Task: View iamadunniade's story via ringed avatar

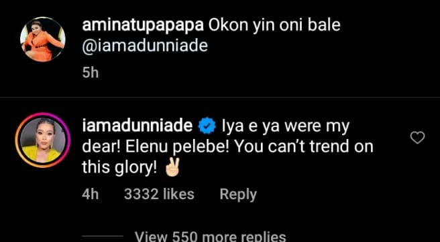Action: point(43,140)
